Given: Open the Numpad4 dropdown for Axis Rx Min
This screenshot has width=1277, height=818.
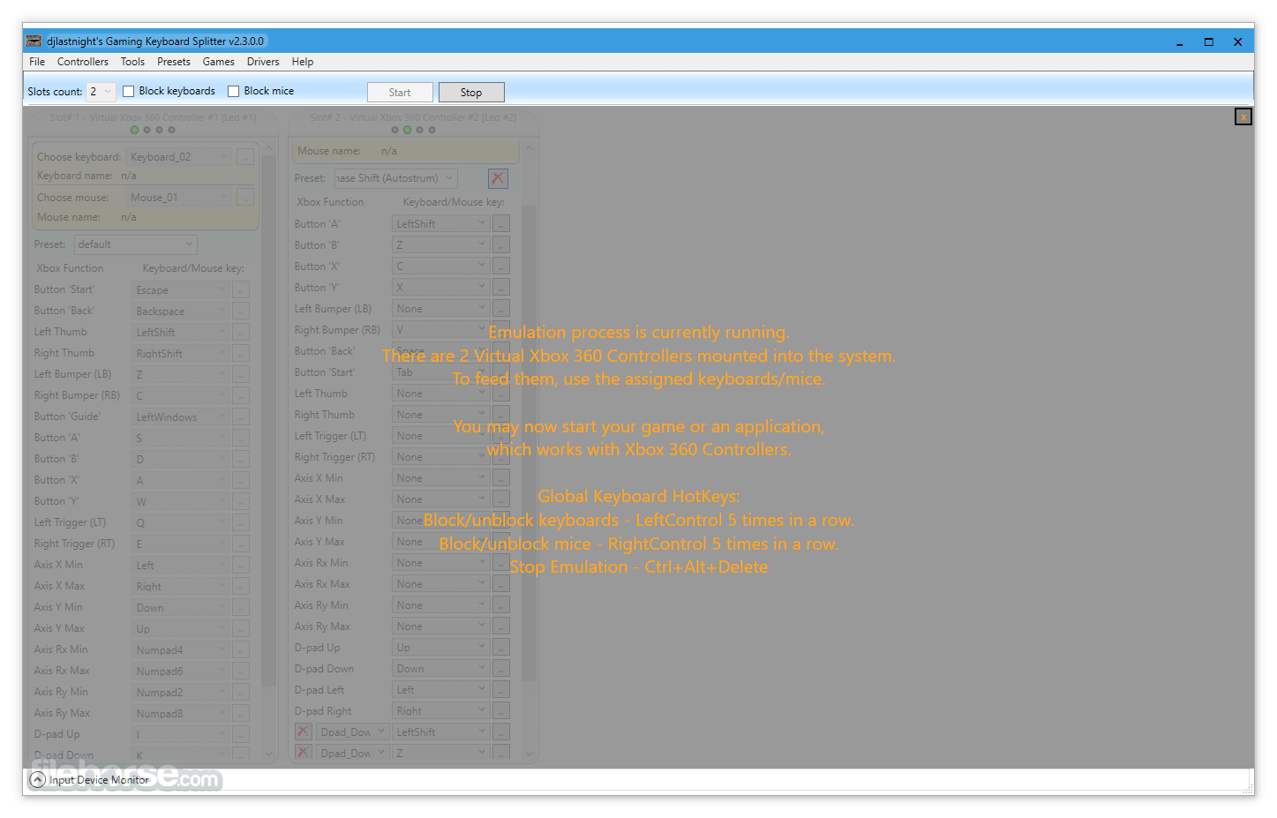Looking at the screenshot, I should coord(180,650).
